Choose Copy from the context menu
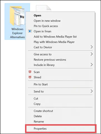The width and height of the screenshot is (101, 134). [x=60, y=104]
